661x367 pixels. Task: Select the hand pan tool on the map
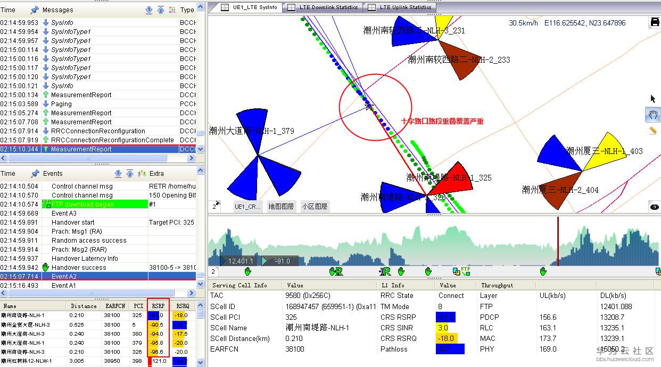654,114
